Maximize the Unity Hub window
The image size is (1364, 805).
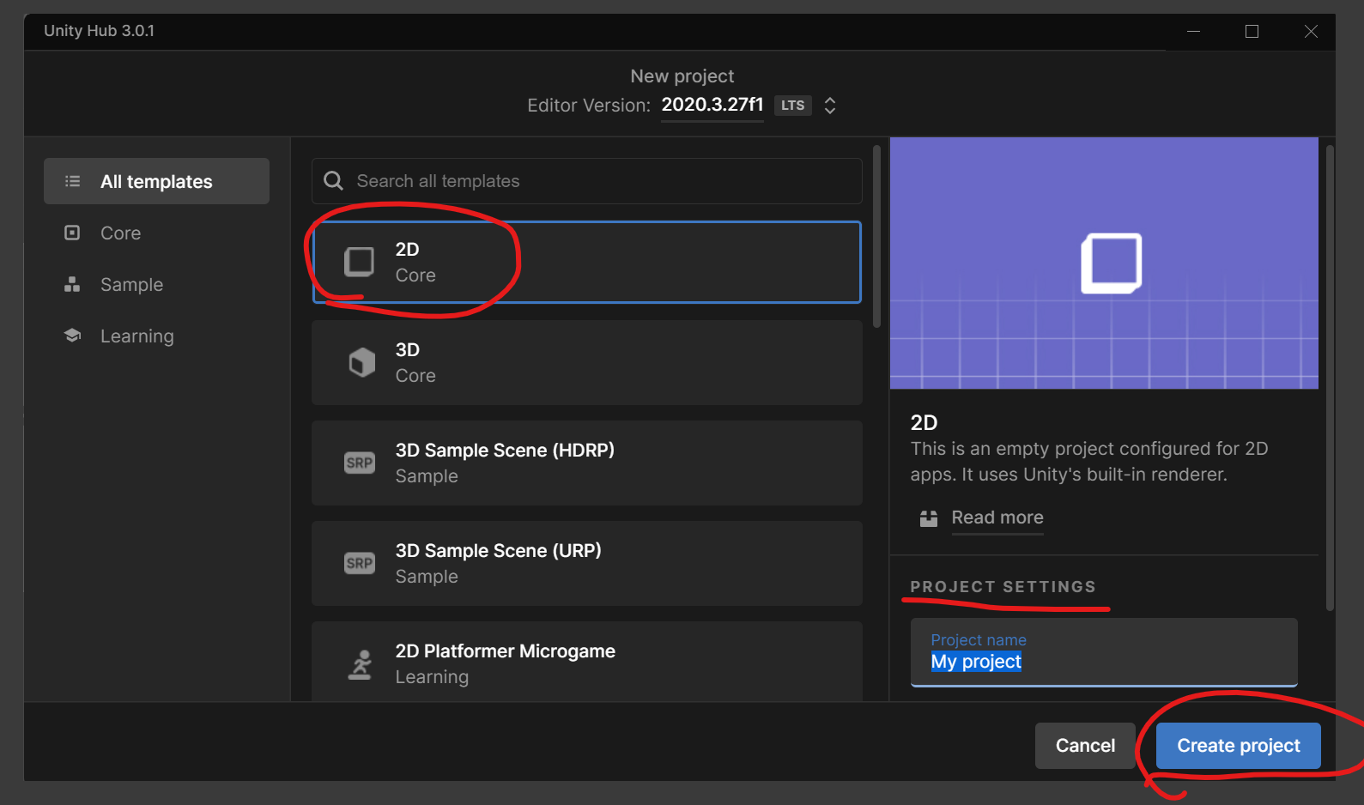click(x=1252, y=31)
